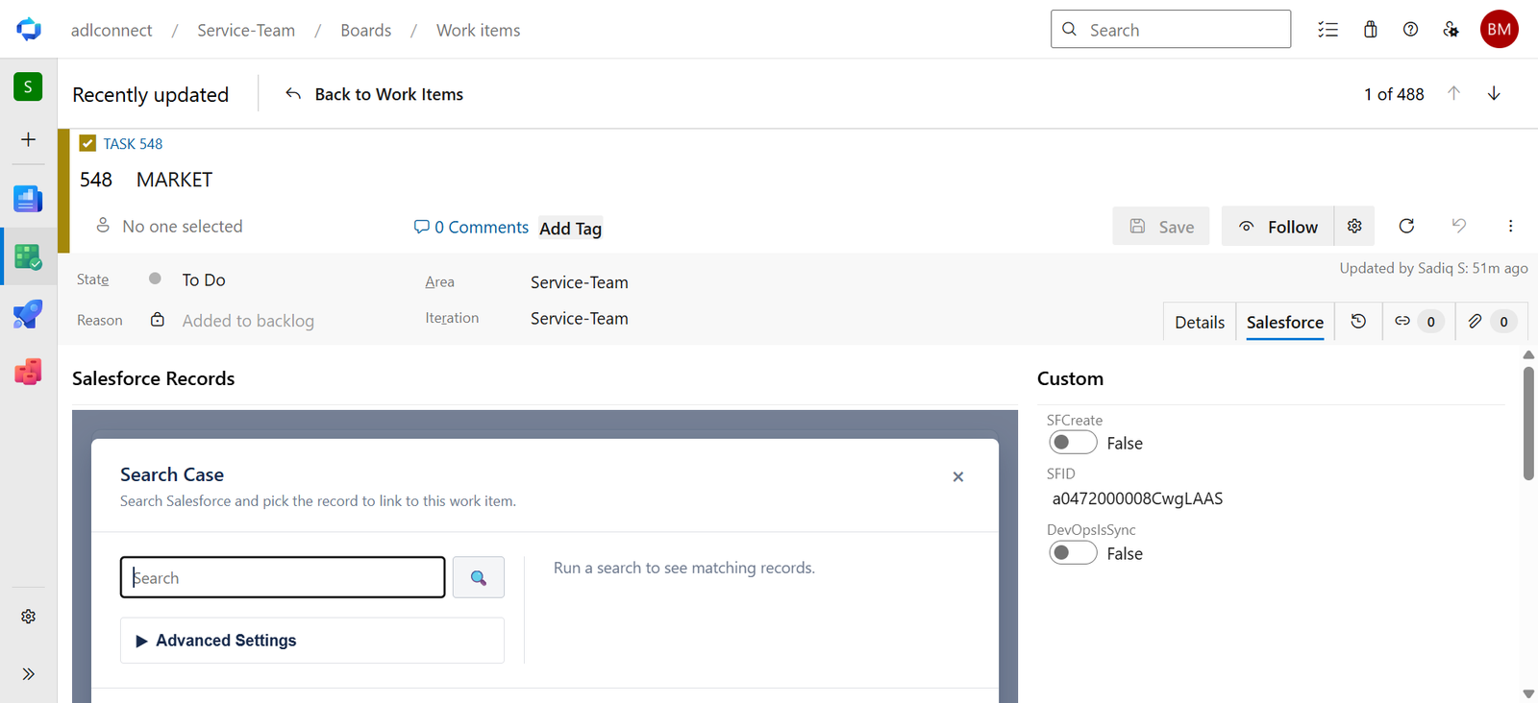Open the Marketplace shopping bag icon

pos(1371,30)
